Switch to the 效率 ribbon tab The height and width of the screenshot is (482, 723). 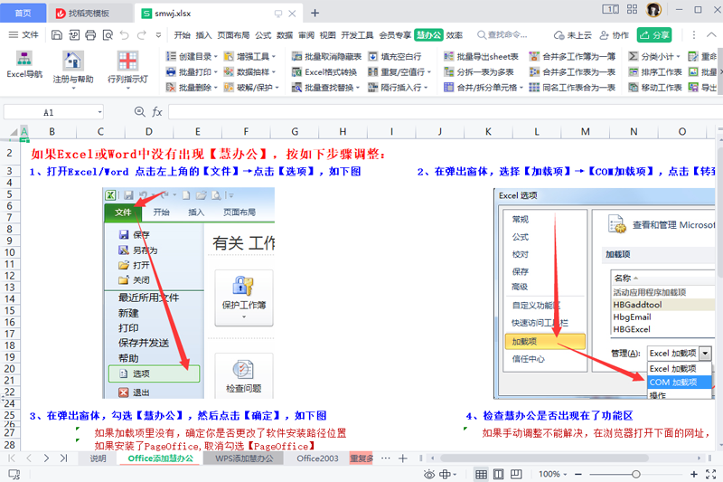[455, 35]
